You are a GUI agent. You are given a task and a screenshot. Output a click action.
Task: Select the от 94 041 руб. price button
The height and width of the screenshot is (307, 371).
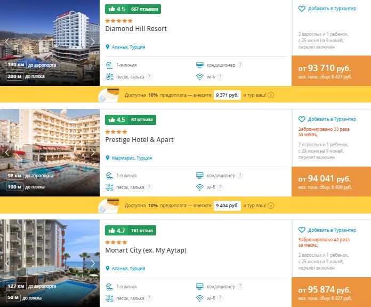(331, 182)
